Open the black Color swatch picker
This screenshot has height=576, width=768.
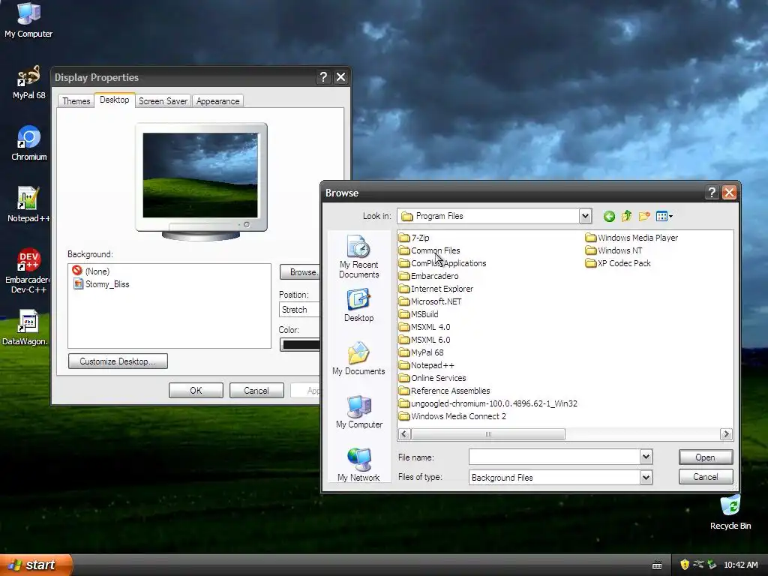click(x=300, y=344)
